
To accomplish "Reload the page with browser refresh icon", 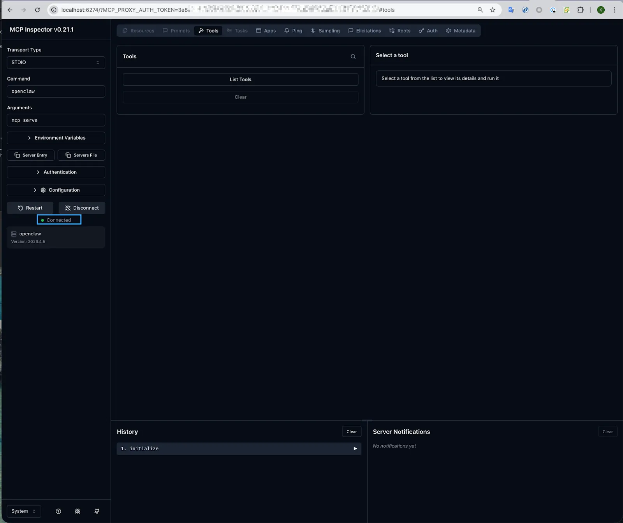I will 37,10.
